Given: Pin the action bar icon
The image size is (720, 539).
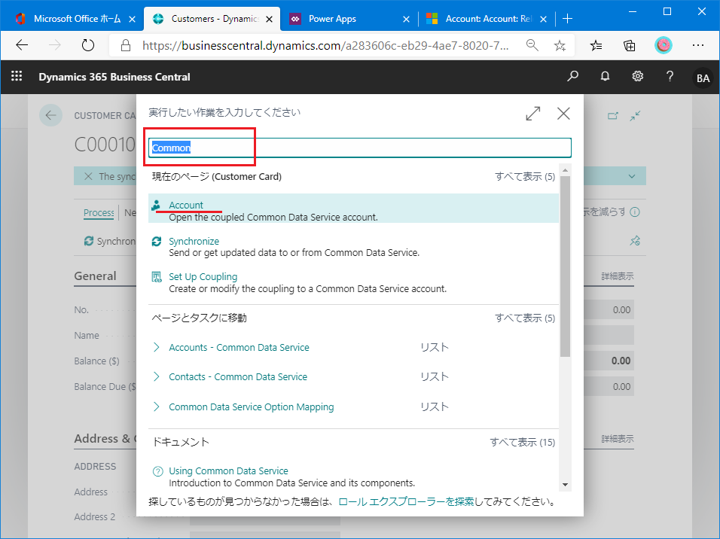Looking at the screenshot, I should [635, 241].
